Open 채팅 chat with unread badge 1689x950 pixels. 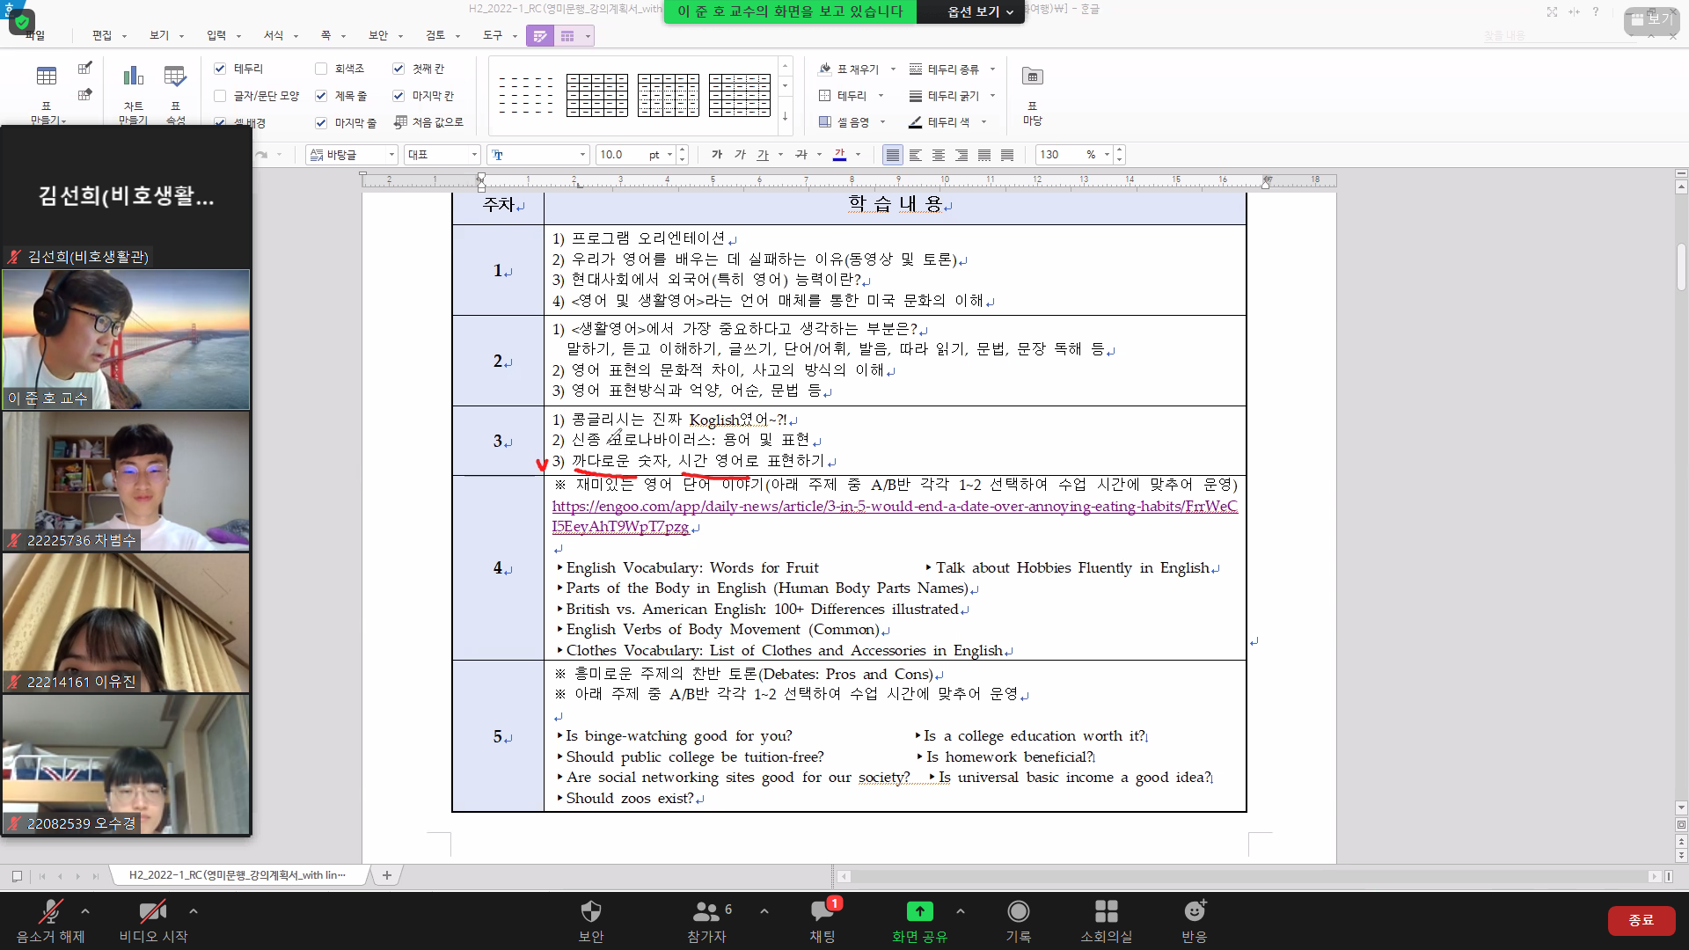tap(823, 912)
